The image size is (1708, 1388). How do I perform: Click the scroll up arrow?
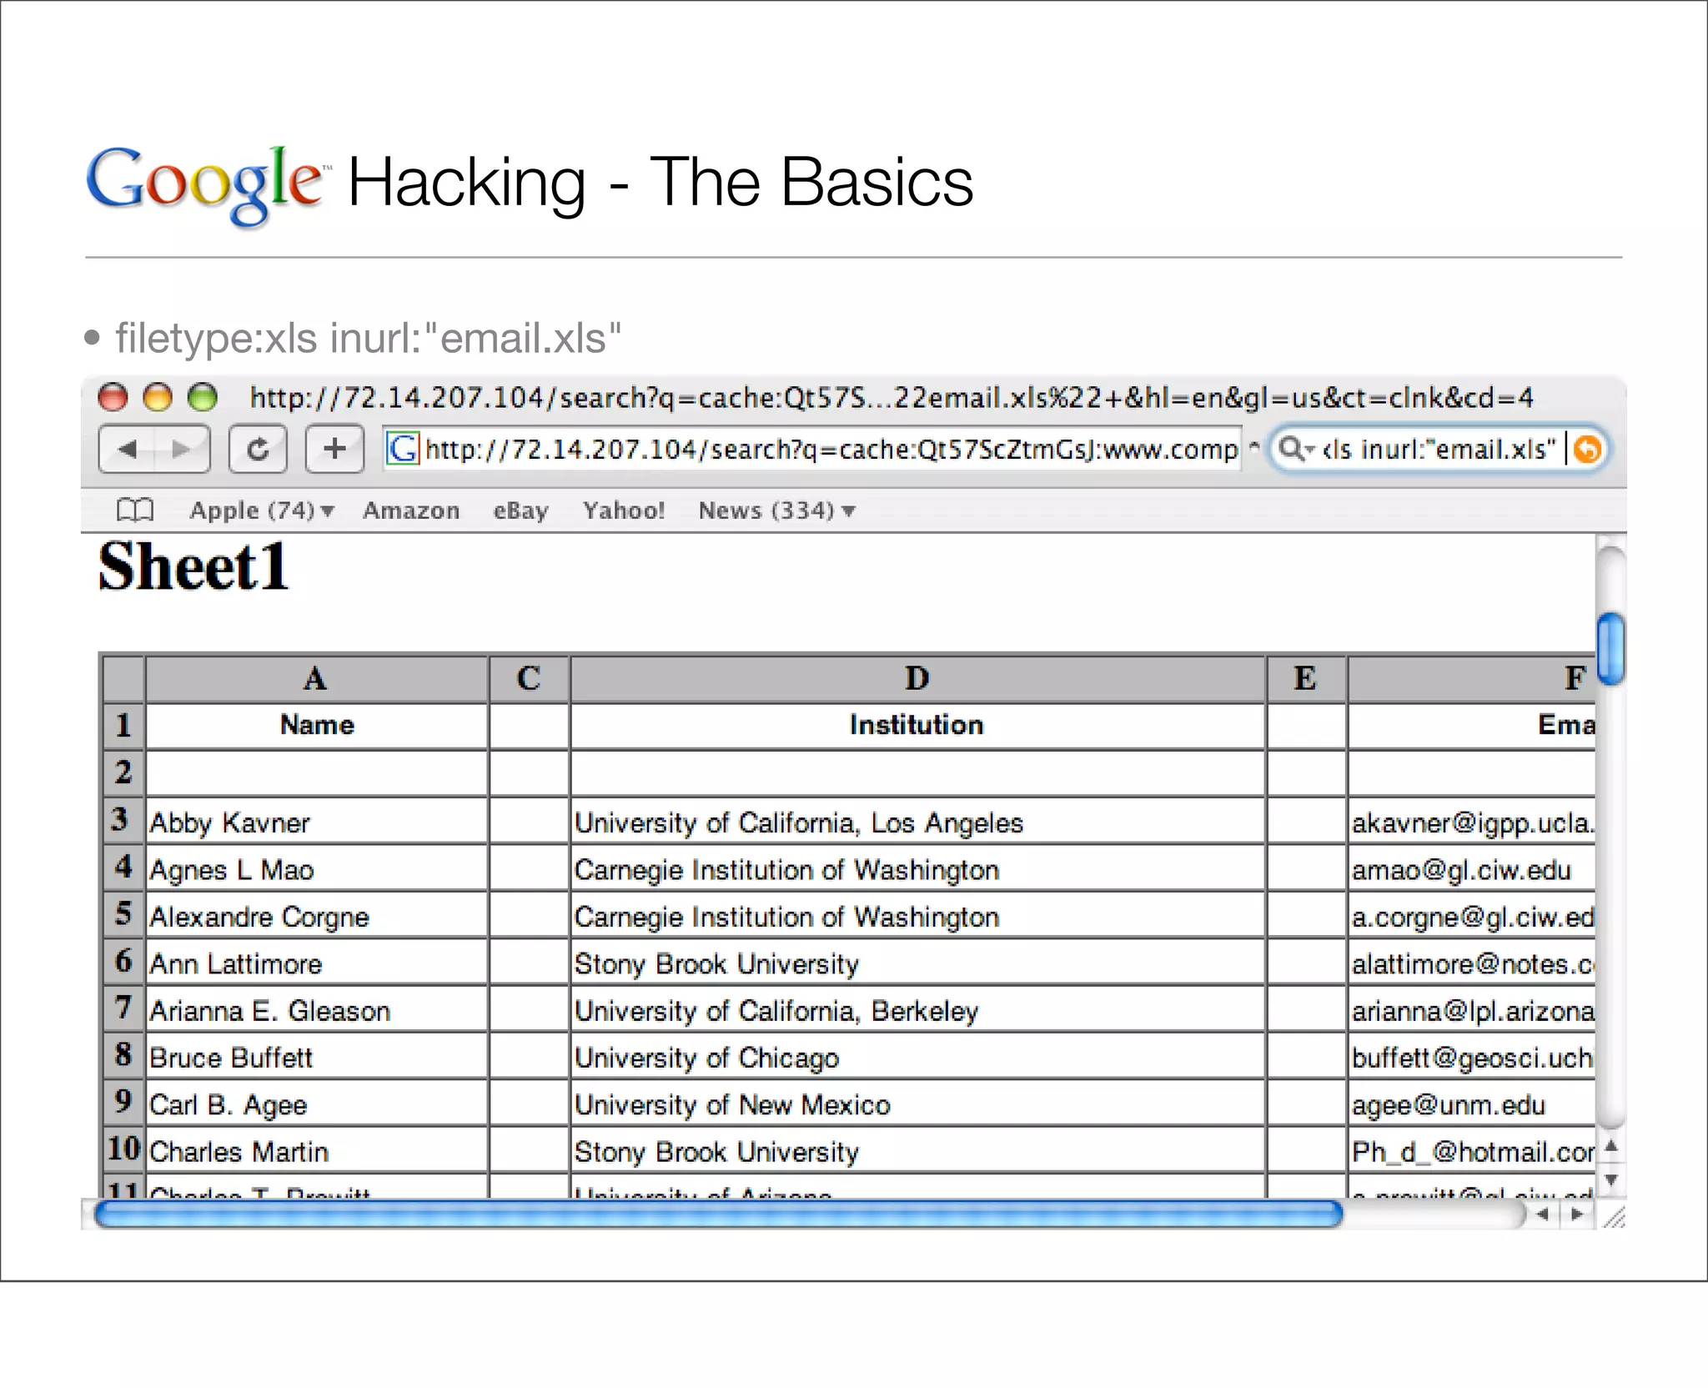tap(1611, 1147)
